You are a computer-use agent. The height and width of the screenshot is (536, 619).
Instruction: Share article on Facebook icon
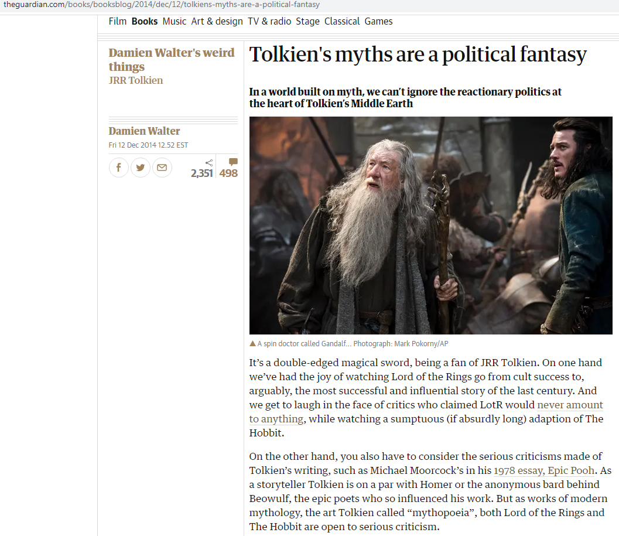click(x=118, y=168)
